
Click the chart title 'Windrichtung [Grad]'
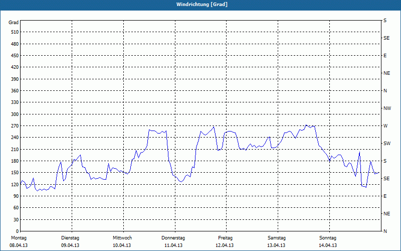[x=202, y=5]
